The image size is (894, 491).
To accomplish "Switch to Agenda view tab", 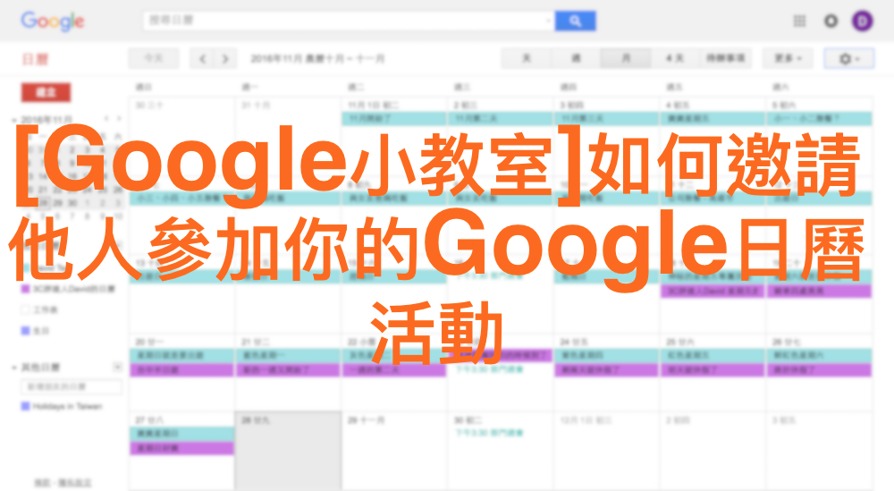I will (x=725, y=58).
